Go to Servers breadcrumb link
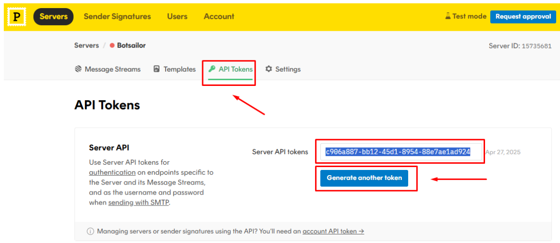Viewport: 560px width, 243px height. click(86, 46)
